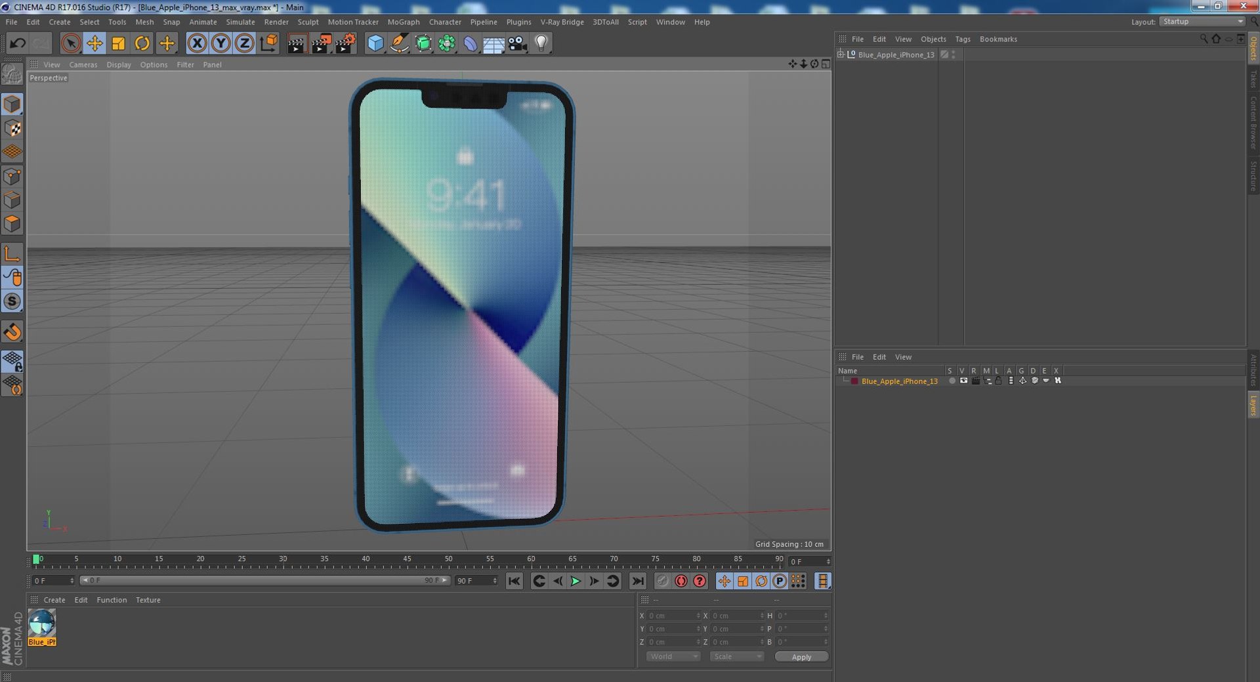Open the V-Ray Bridge menu
This screenshot has height=682, width=1260.
click(x=562, y=22)
